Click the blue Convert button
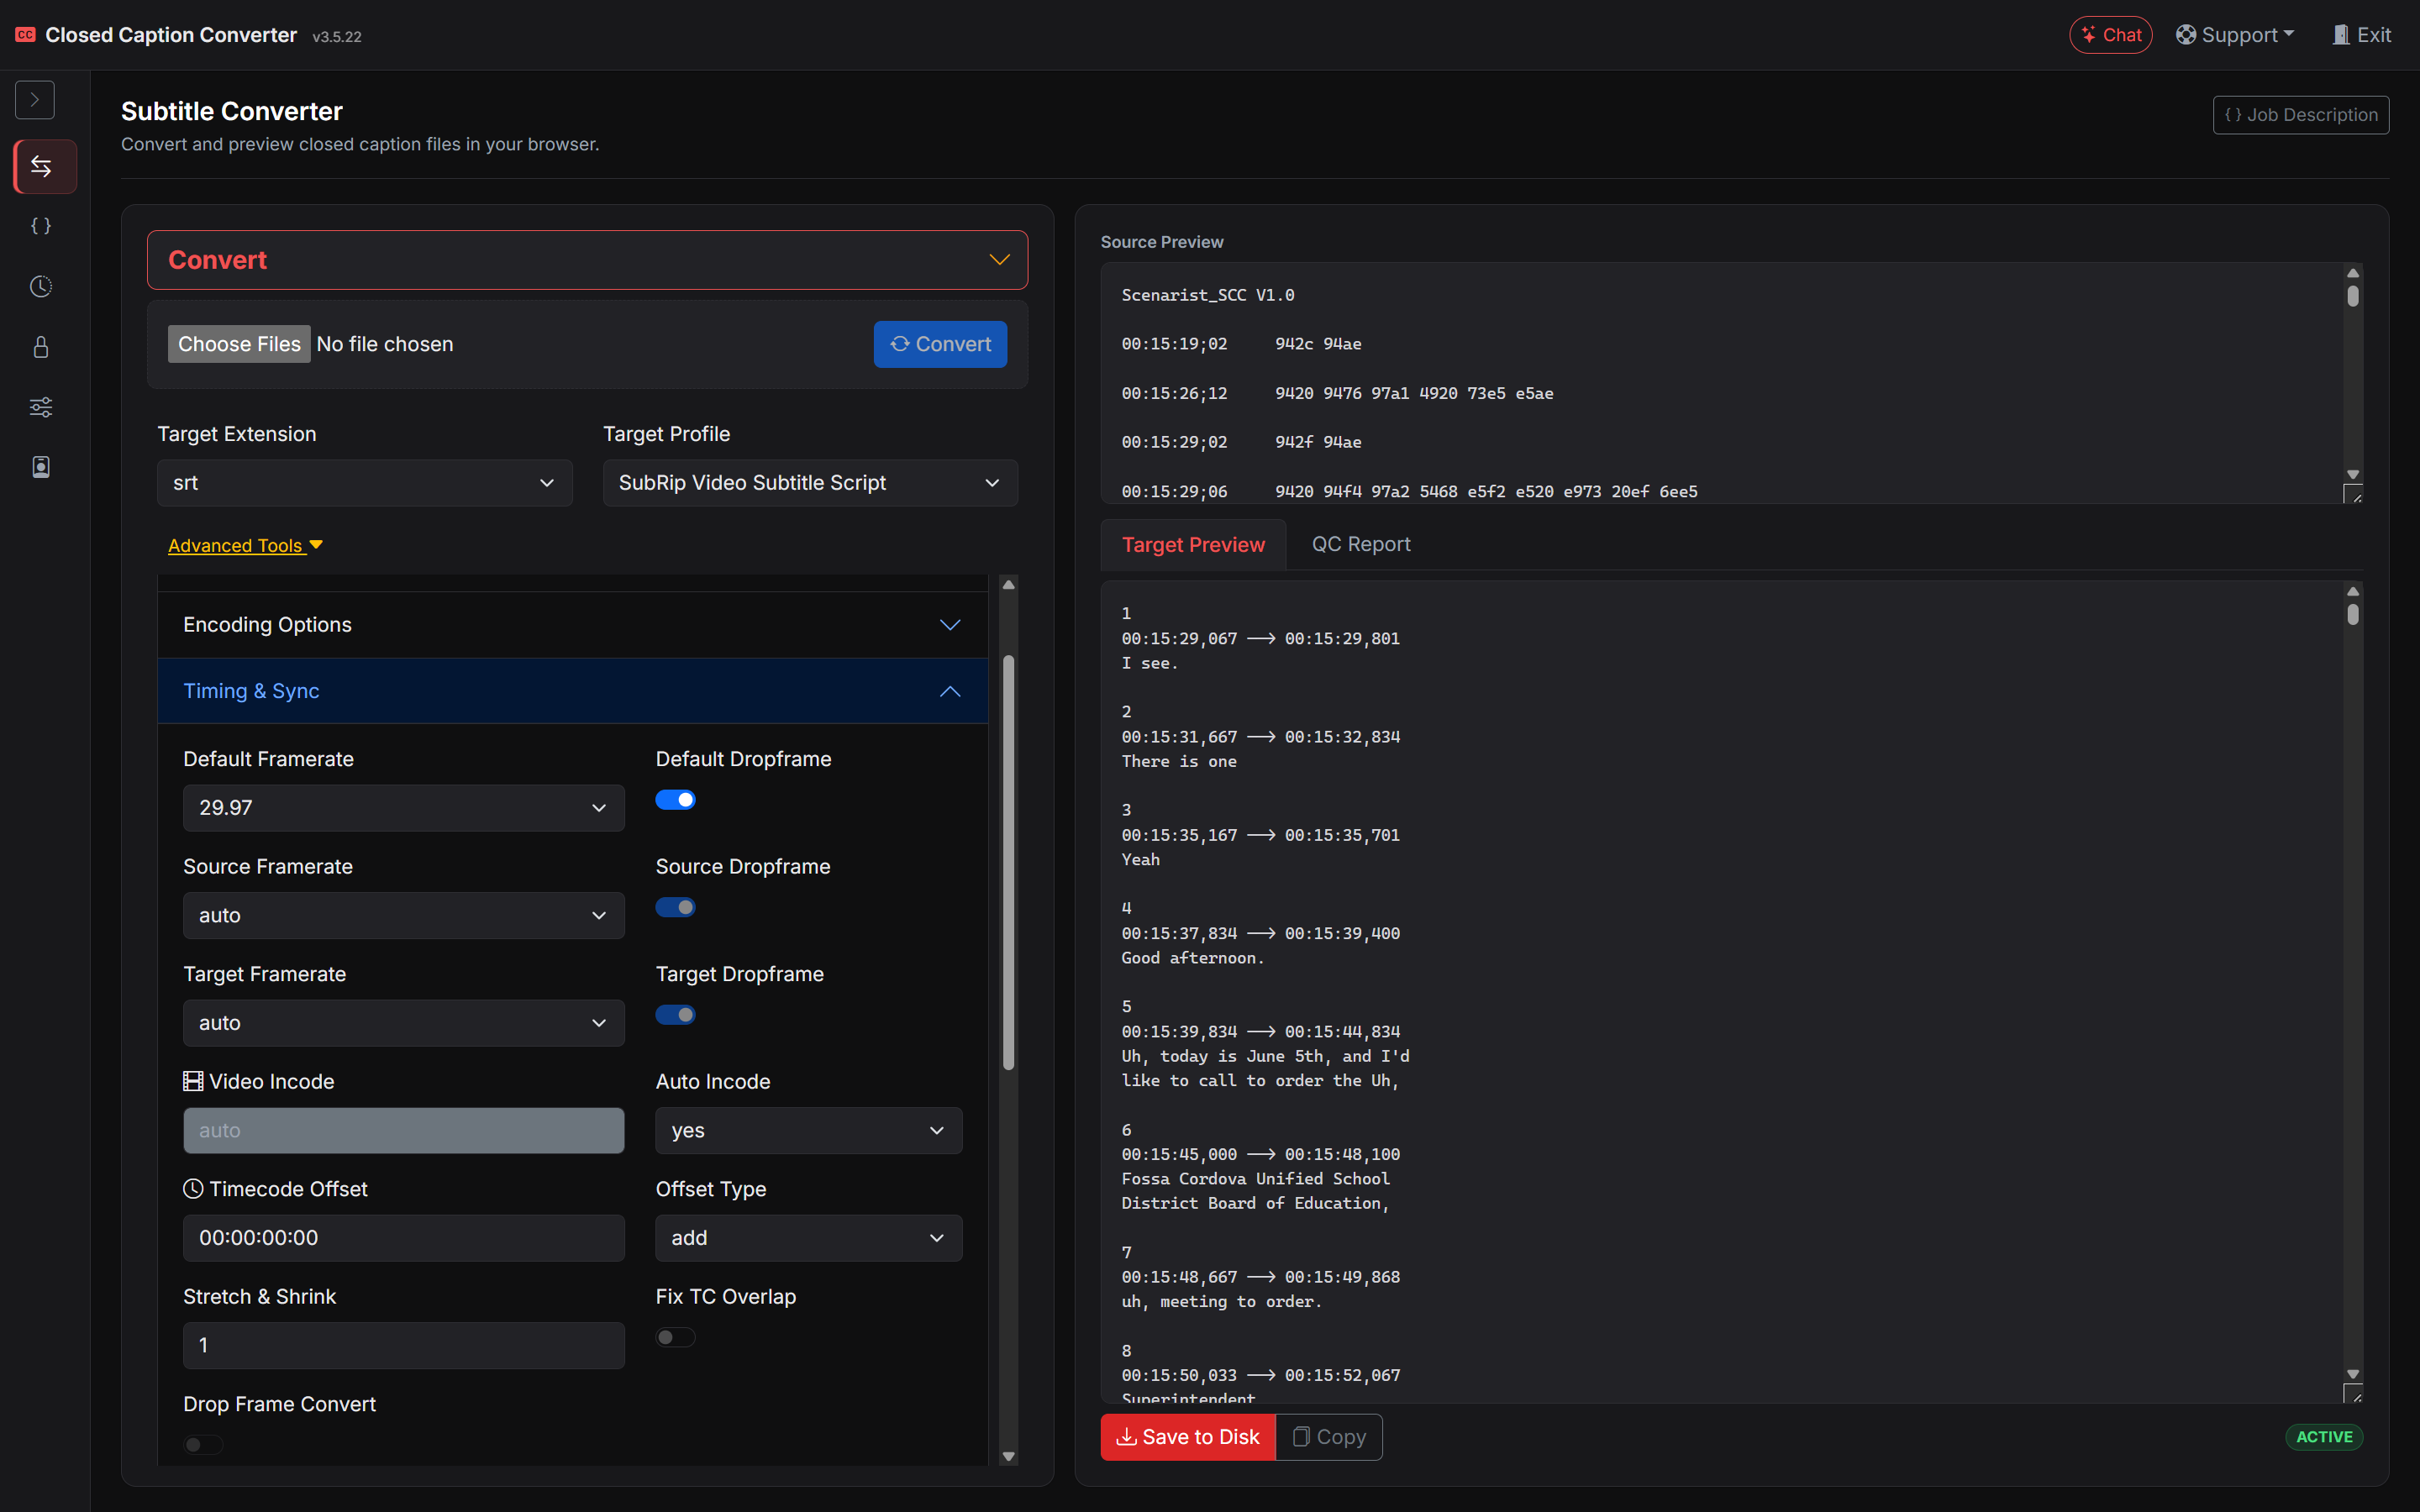The image size is (2420, 1512). point(940,344)
